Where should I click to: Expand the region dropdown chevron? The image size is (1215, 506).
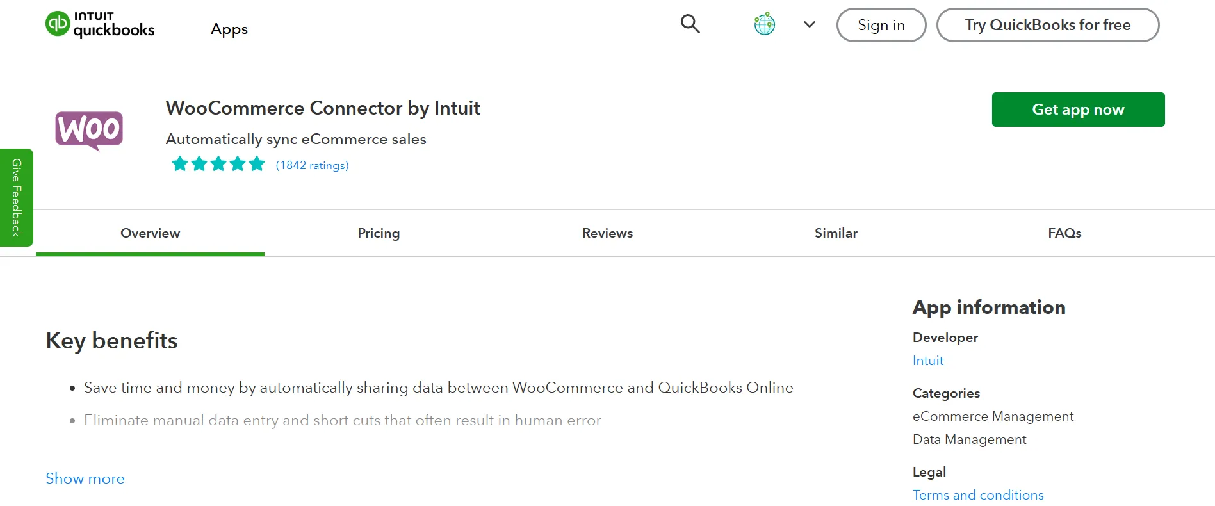pos(810,24)
